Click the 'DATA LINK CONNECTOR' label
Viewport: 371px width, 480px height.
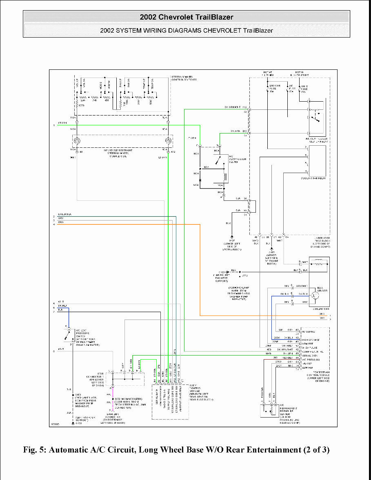(113, 416)
